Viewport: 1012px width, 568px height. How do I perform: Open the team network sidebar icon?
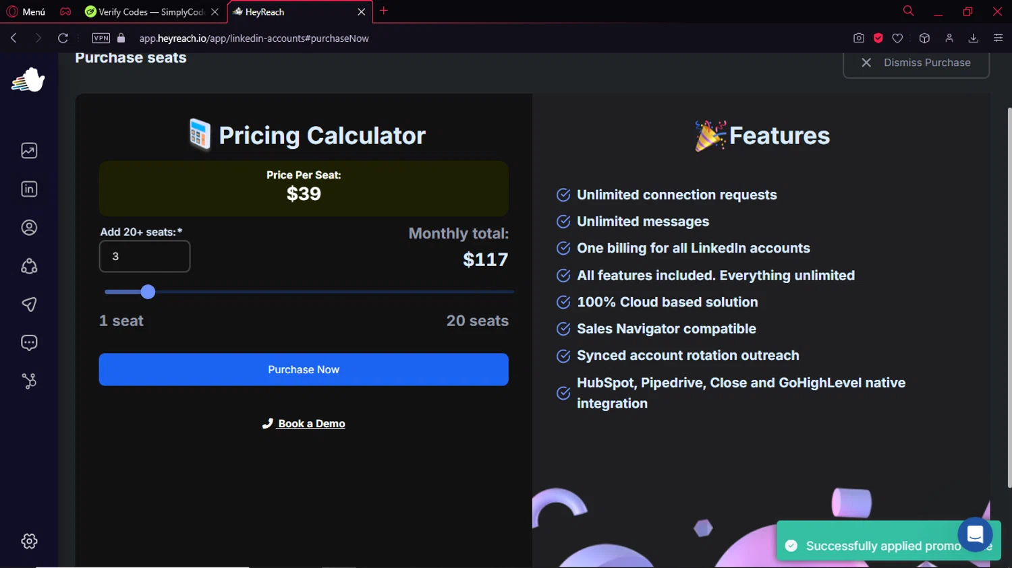pos(29,266)
